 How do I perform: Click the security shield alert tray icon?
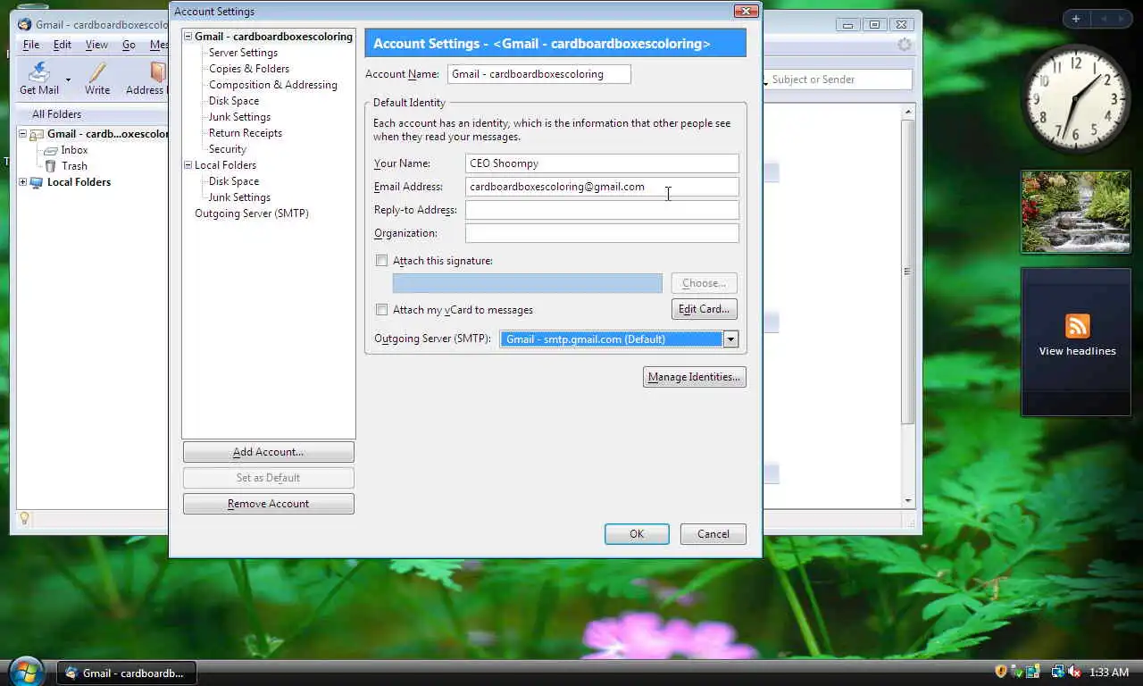click(1001, 672)
